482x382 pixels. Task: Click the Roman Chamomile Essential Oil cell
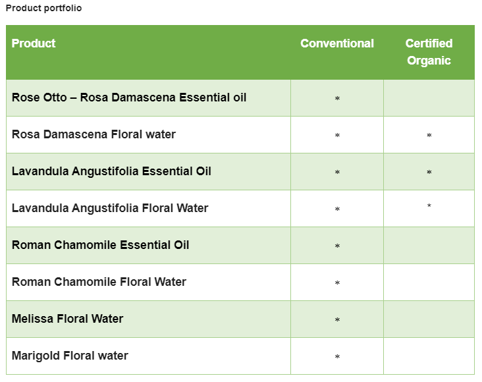[100, 245]
